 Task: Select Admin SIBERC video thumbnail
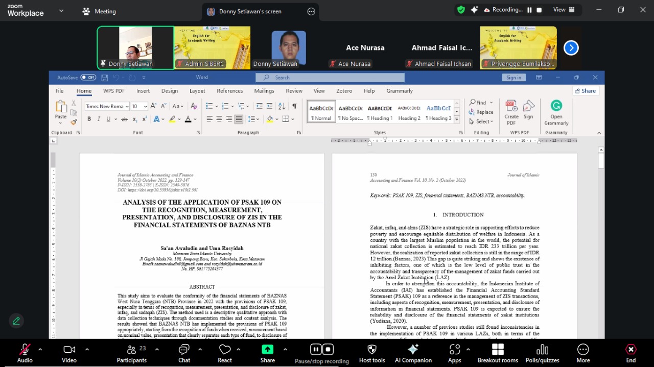[x=212, y=48]
